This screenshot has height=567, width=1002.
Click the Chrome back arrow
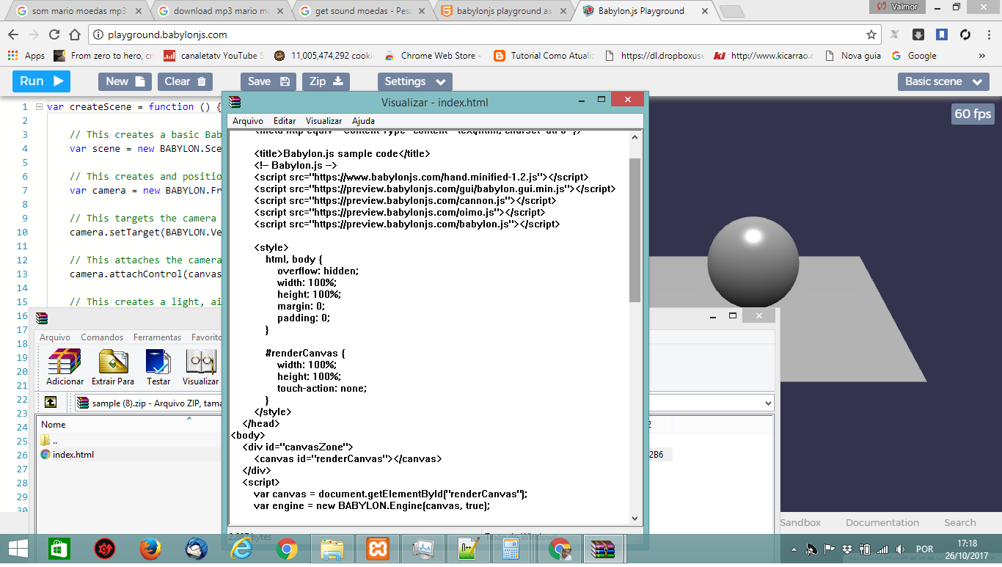[x=13, y=34]
